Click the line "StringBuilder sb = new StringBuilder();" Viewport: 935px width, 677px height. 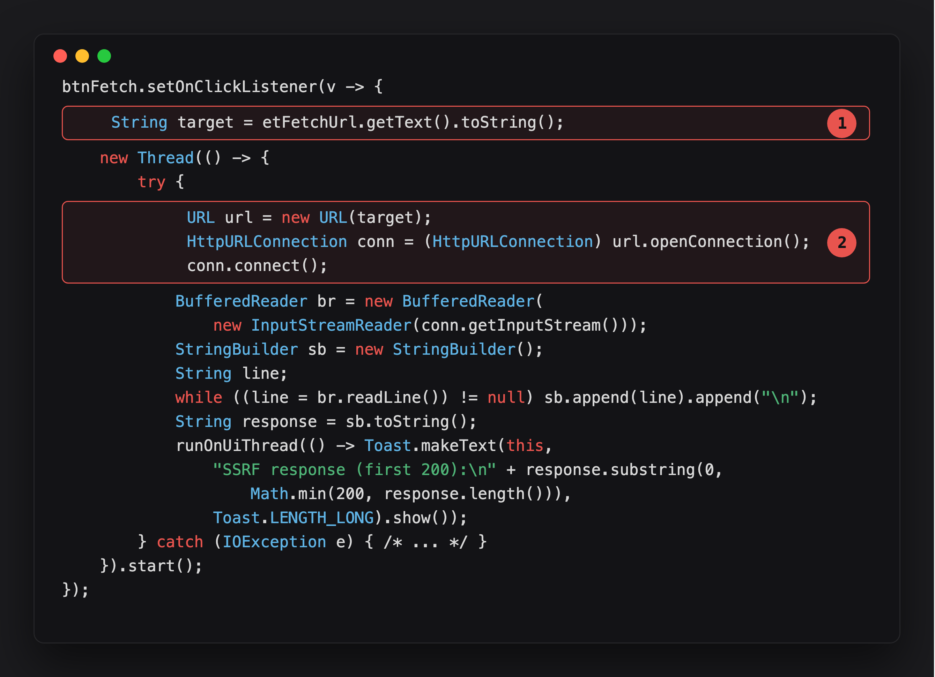(x=359, y=349)
